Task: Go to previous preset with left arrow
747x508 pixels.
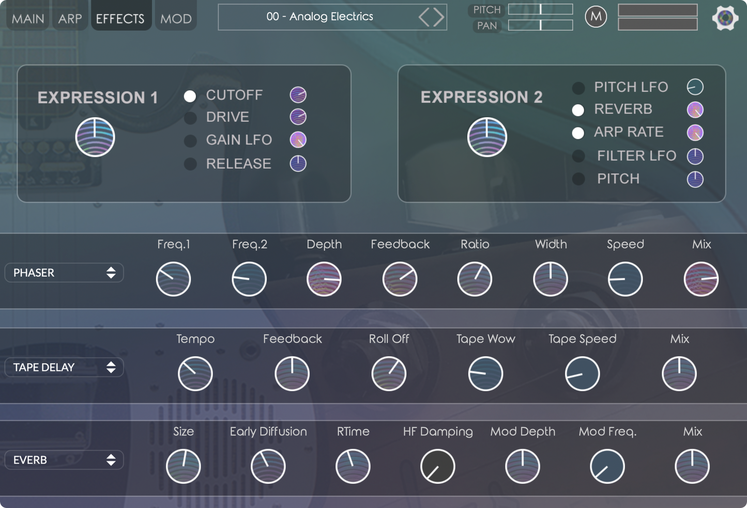Action: 424,17
